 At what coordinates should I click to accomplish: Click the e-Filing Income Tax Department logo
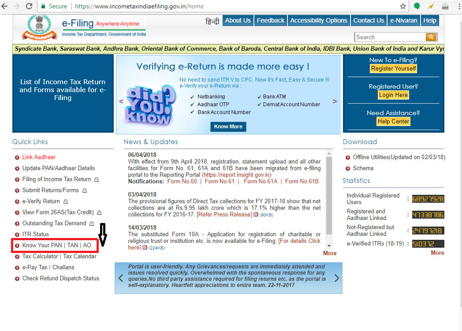(x=84, y=27)
